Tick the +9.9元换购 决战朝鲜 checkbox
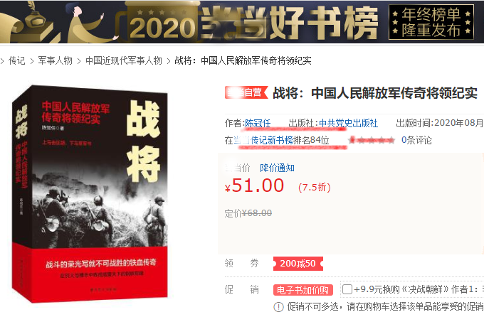 (x=347, y=289)
